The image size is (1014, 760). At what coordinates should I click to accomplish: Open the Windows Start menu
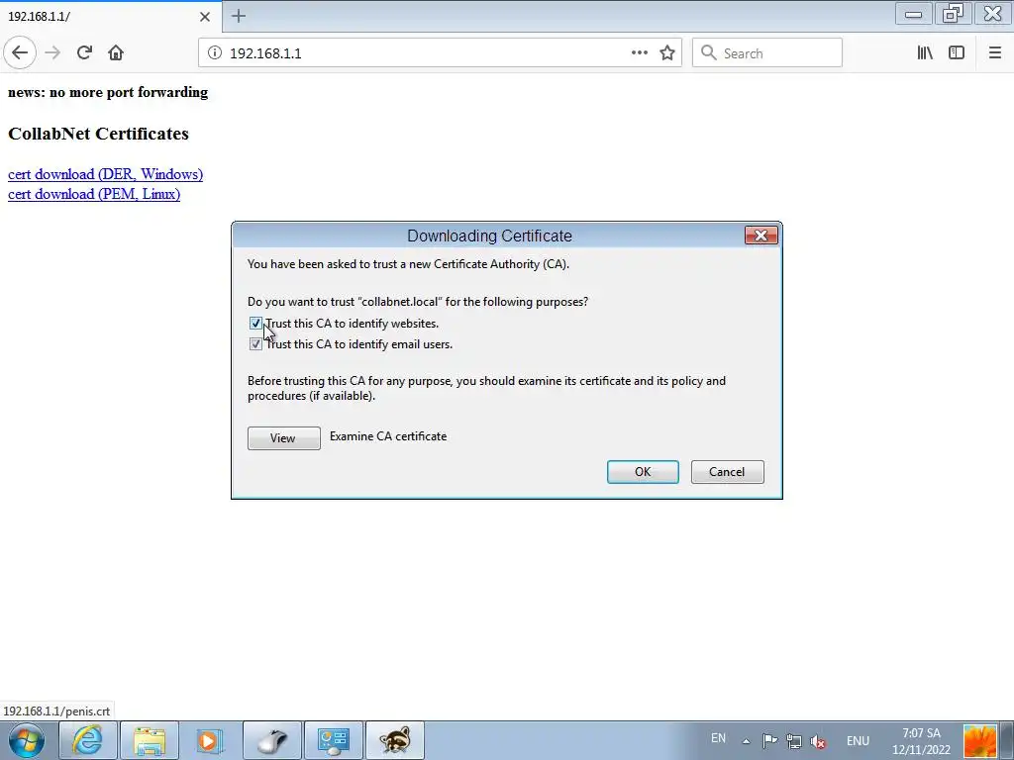tap(27, 740)
